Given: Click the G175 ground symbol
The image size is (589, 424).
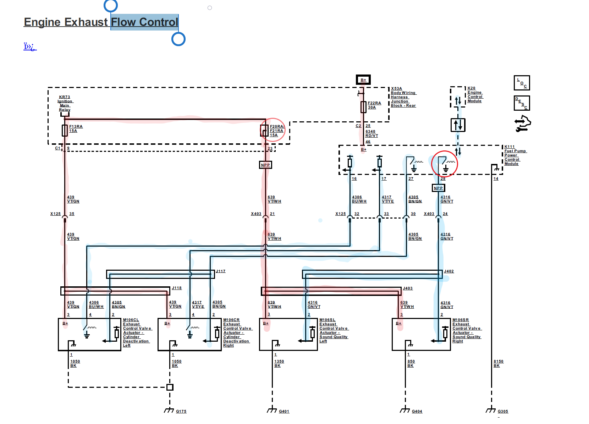Looking at the screenshot, I should (x=169, y=411).
